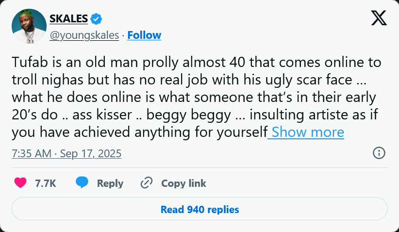Image resolution: width=399 pixels, height=232 pixels.
Task: Click the chain link copy icon
Action: pos(146,183)
